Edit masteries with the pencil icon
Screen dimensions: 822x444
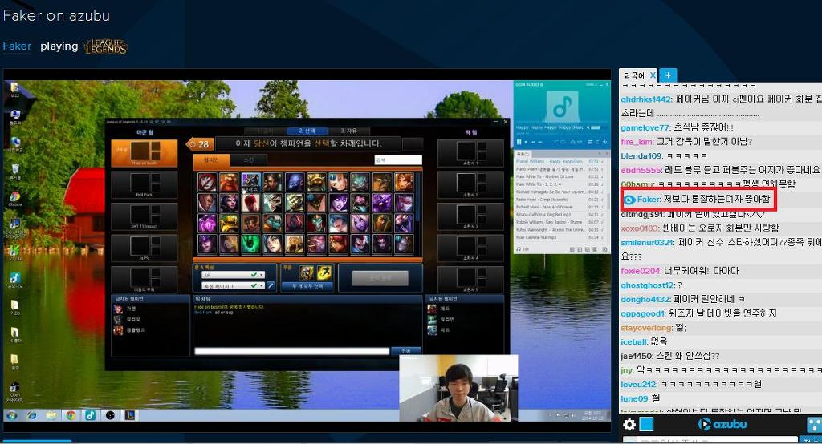pyautogui.click(x=271, y=285)
